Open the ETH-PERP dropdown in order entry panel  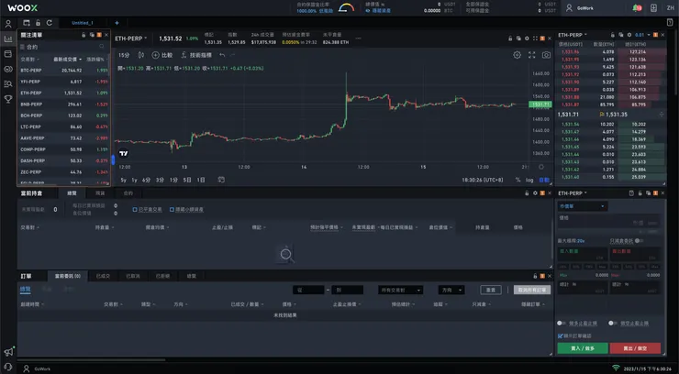click(x=573, y=192)
